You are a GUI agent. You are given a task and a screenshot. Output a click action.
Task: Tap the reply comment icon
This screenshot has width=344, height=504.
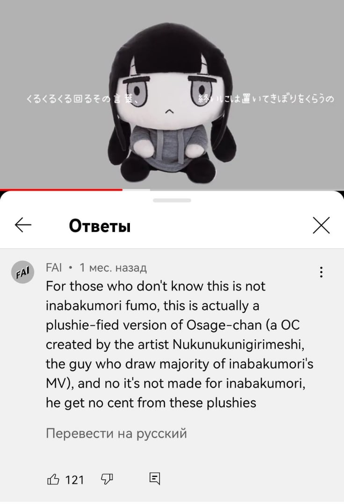[x=155, y=479]
